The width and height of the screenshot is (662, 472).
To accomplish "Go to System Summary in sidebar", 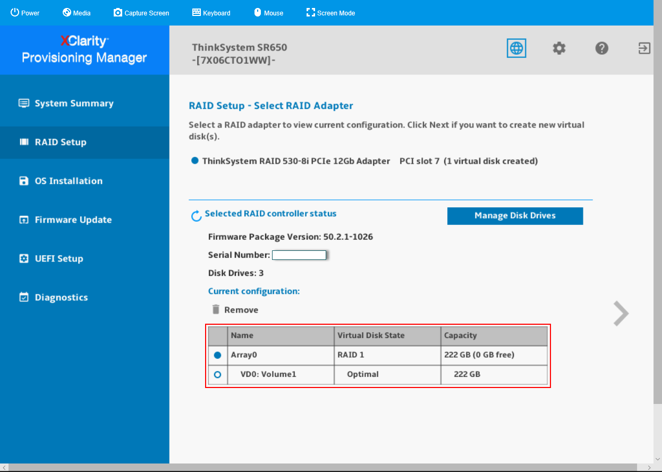I will [84, 104].
